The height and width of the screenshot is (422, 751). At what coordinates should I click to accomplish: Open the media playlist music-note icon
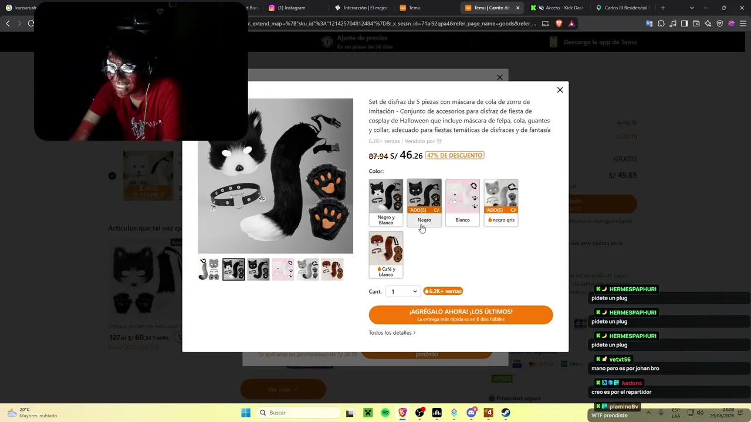point(673,23)
